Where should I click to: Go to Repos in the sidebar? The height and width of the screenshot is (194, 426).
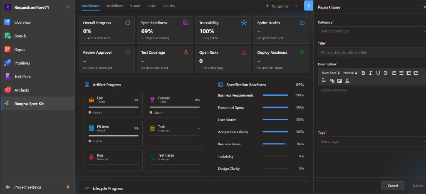pyautogui.click(x=37, y=50)
